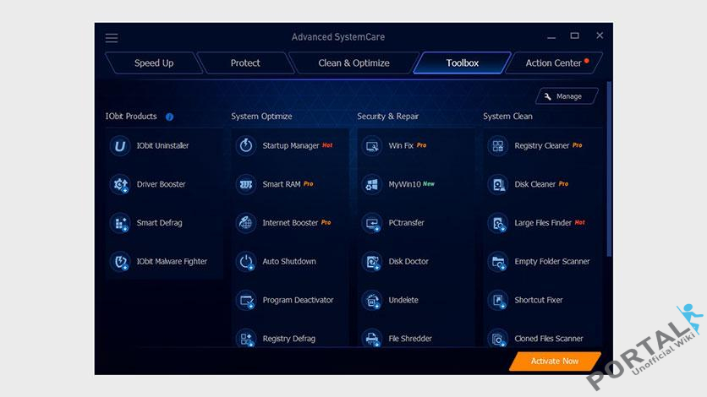Image resolution: width=707 pixels, height=397 pixels.
Task: Click the Manage button
Action: pyautogui.click(x=567, y=96)
